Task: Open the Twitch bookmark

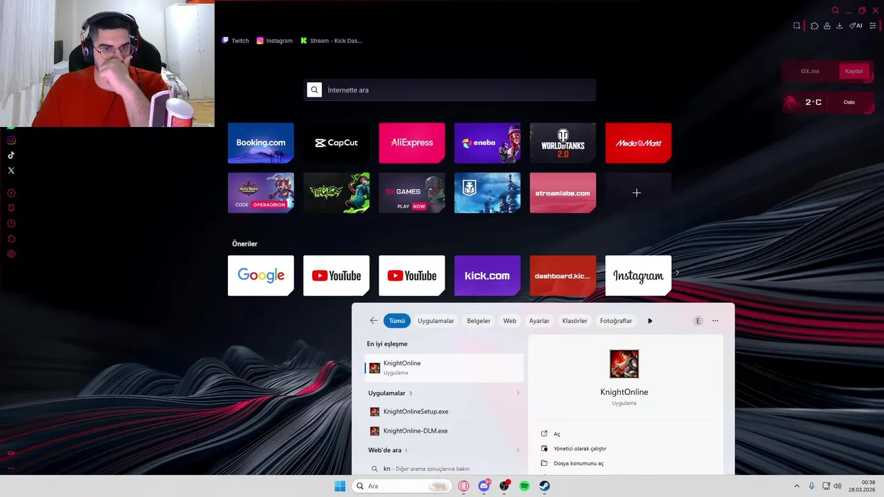Action: pos(235,41)
